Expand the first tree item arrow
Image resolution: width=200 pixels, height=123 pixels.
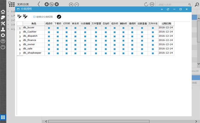click(x=8, y=11)
